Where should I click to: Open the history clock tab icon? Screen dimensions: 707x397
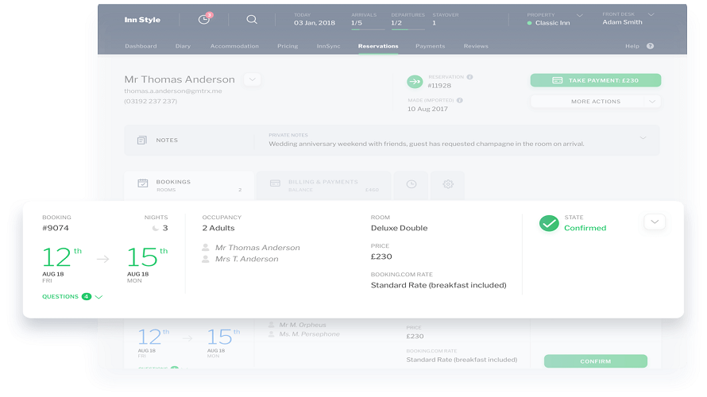pos(411,184)
